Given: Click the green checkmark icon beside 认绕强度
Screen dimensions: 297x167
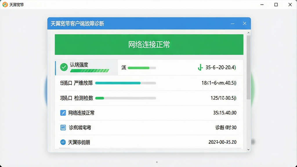Looking at the screenshot, I should 64,67.
